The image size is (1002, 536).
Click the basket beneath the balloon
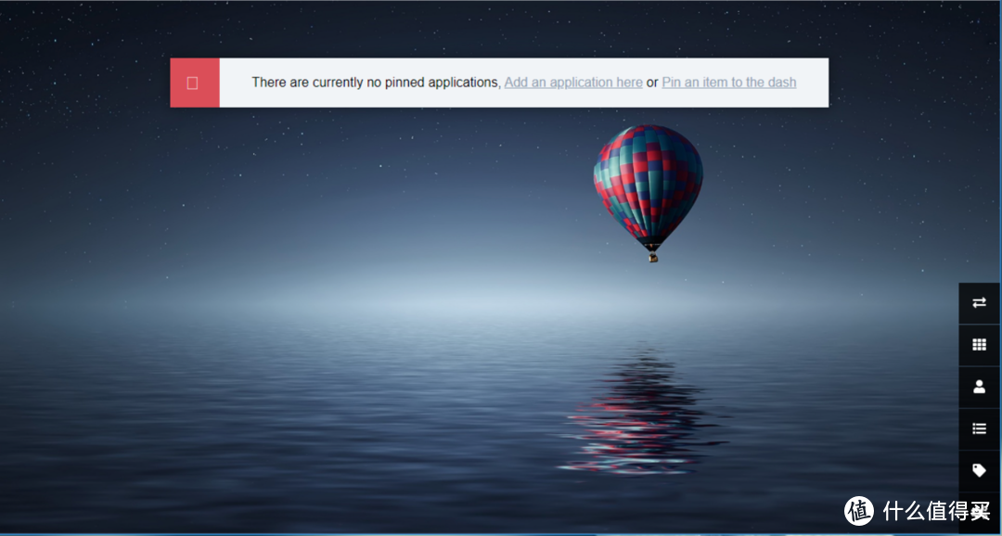click(652, 257)
